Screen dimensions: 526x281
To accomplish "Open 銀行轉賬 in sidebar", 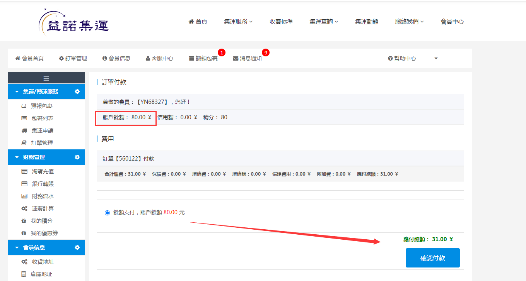I will 43,184.
